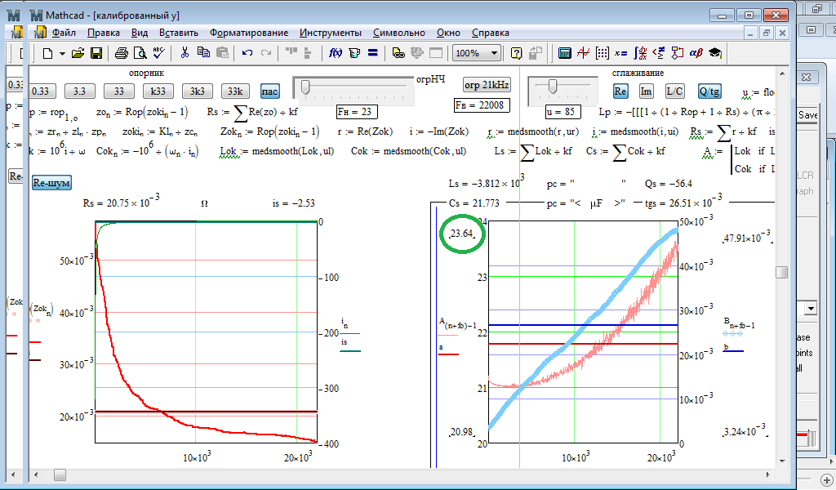This screenshot has height=490, width=836.
Task: Open the Print Preview tool
Action: [140, 53]
